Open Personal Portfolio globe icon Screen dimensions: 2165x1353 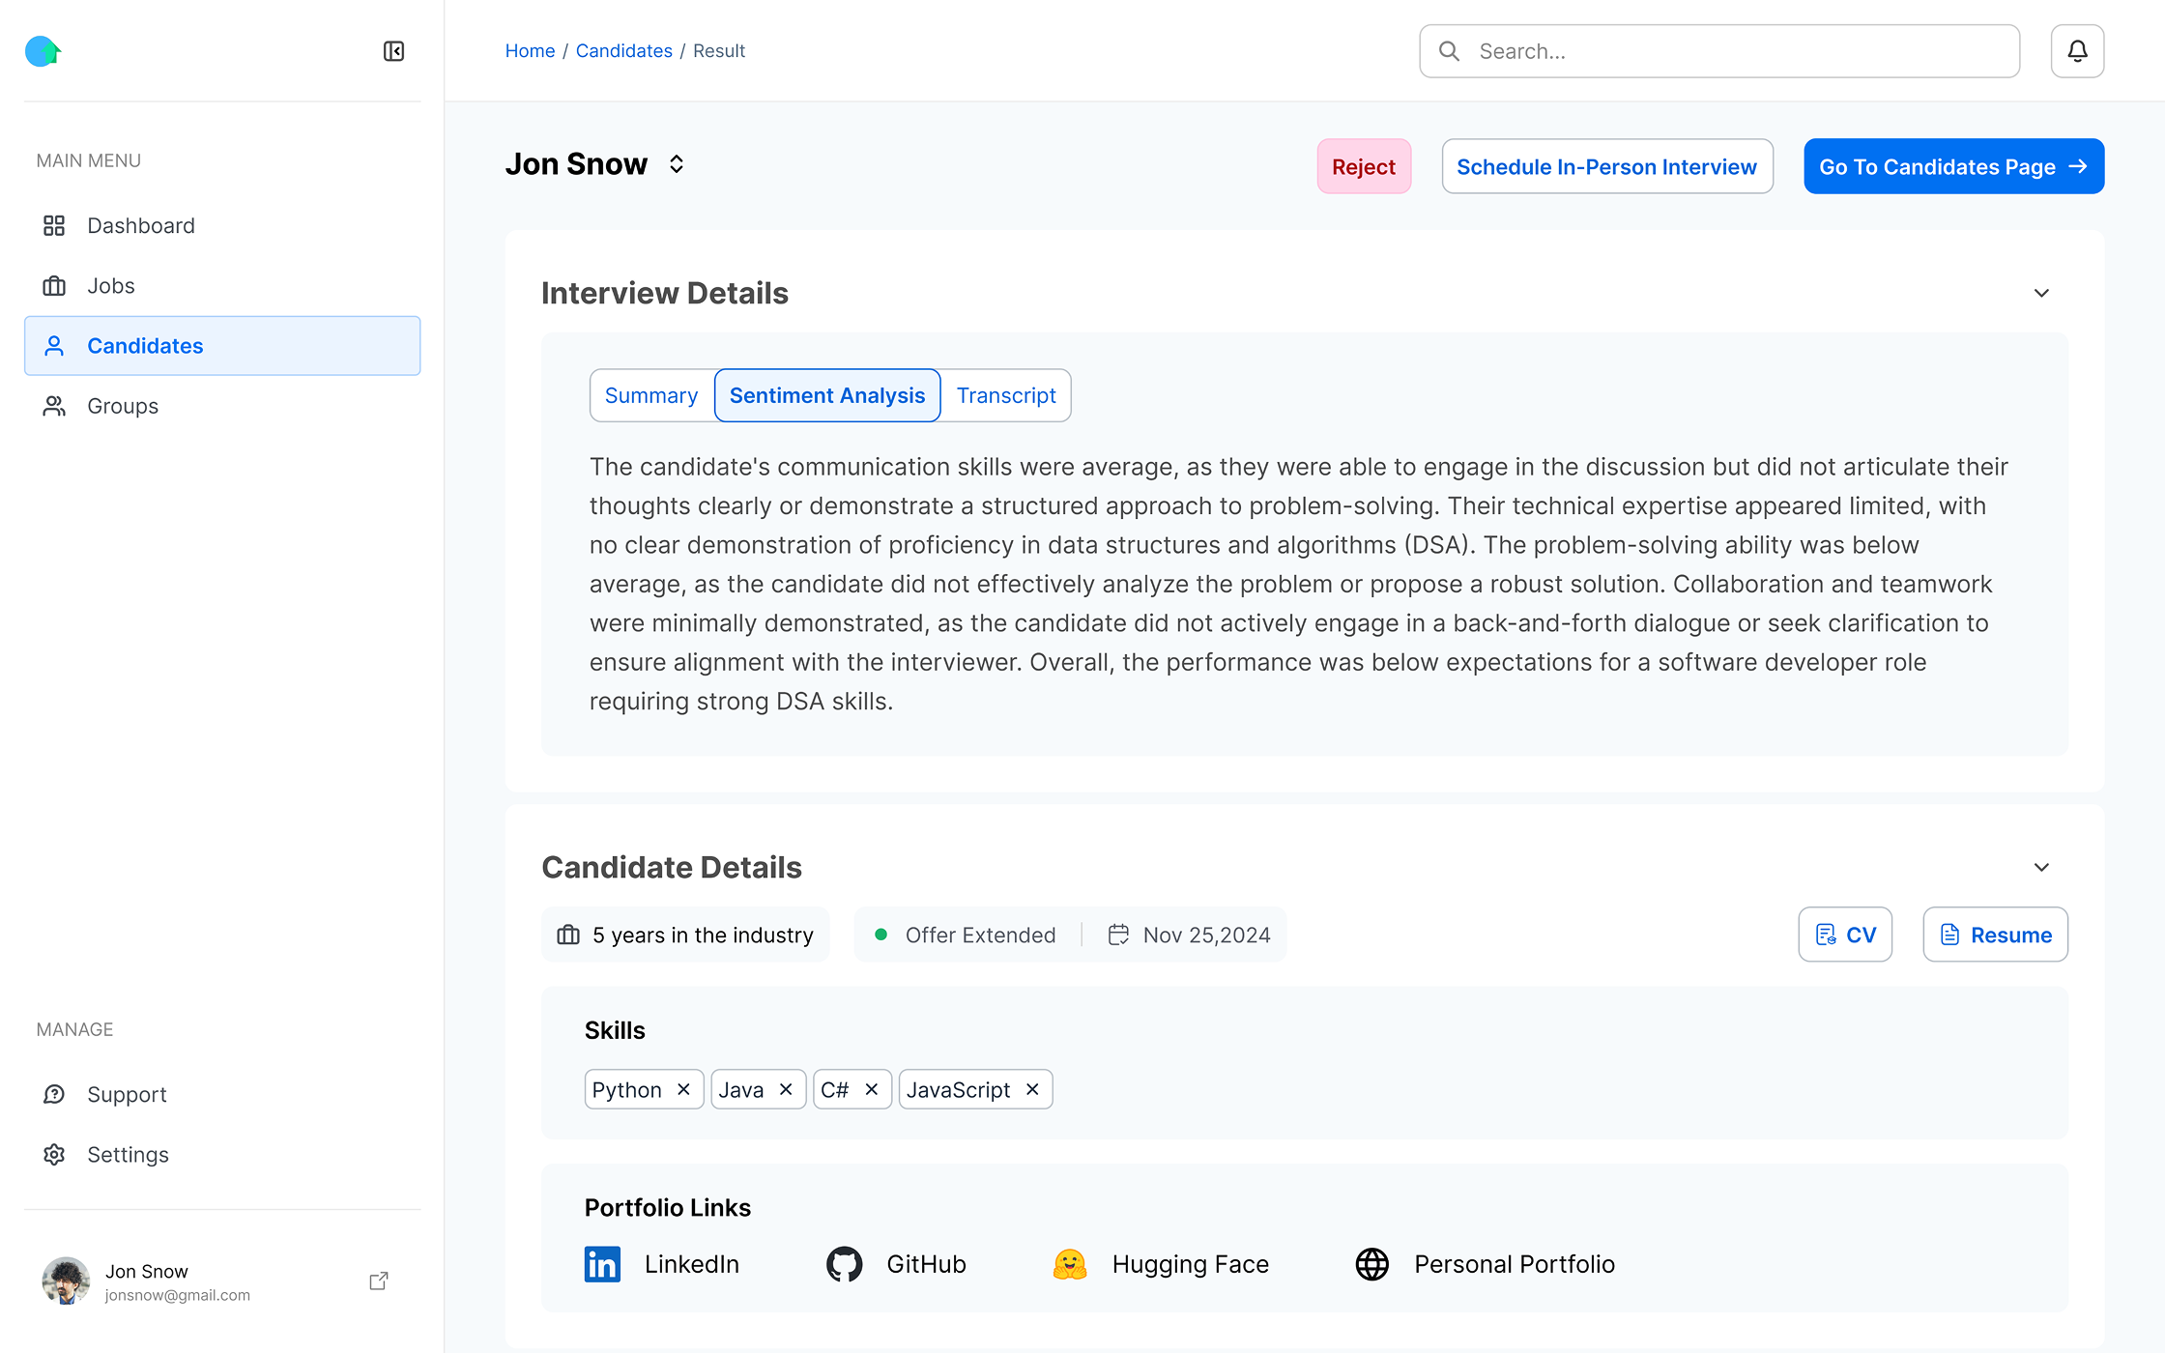coord(1371,1264)
